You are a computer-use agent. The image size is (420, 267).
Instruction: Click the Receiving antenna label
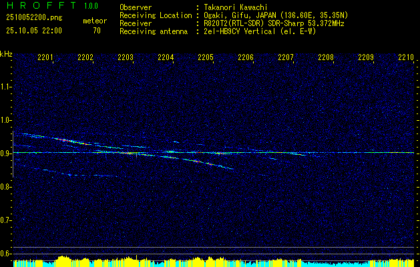[x=154, y=31]
